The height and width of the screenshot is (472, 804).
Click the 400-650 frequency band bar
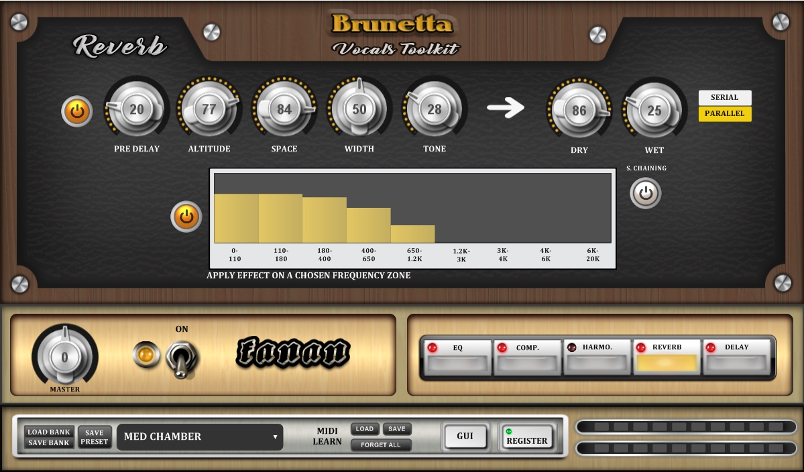[368, 225]
